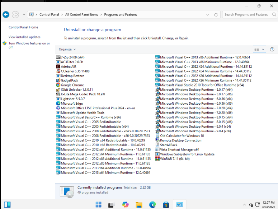Select Microsoft Windows Desktop Runtime - 7.0.20 (x64)
278x209 pixels.
(194, 108)
